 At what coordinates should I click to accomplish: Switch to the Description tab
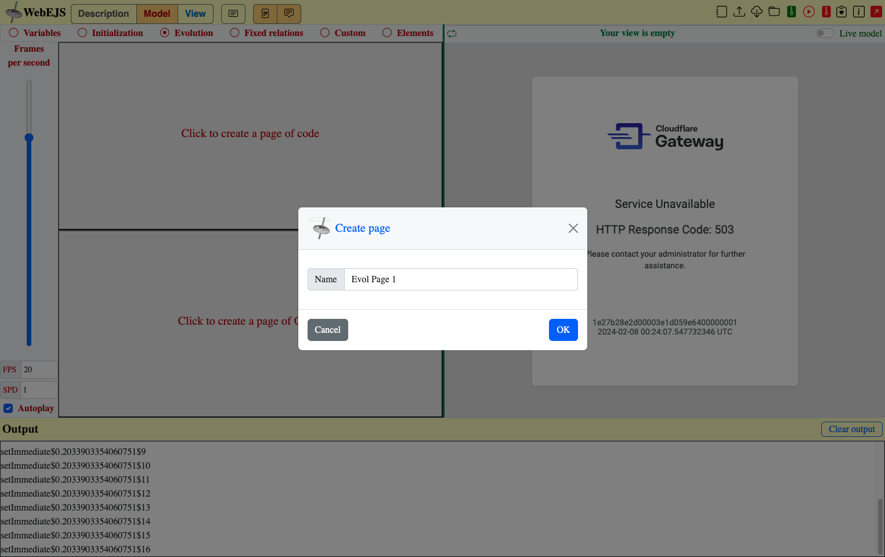tap(104, 13)
